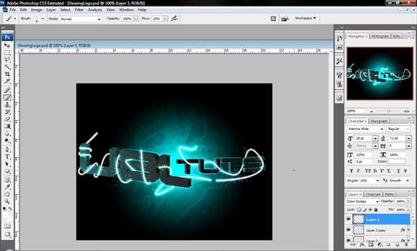Select the Zoom tool

[7, 201]
